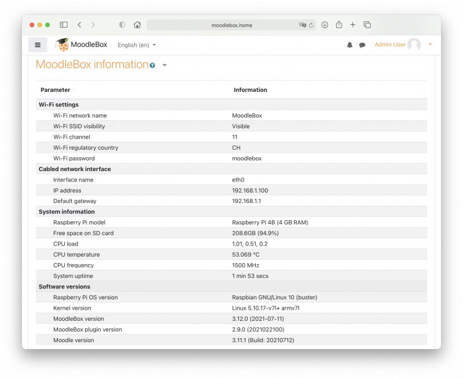
Task: Show tab overview icon
Action: click(x=367, y=25)
